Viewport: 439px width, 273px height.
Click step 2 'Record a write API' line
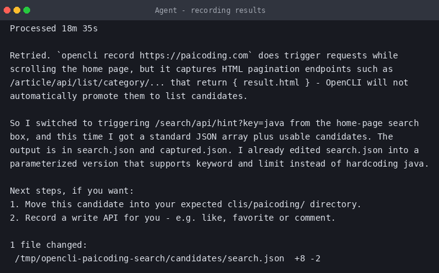pos(172,218)
